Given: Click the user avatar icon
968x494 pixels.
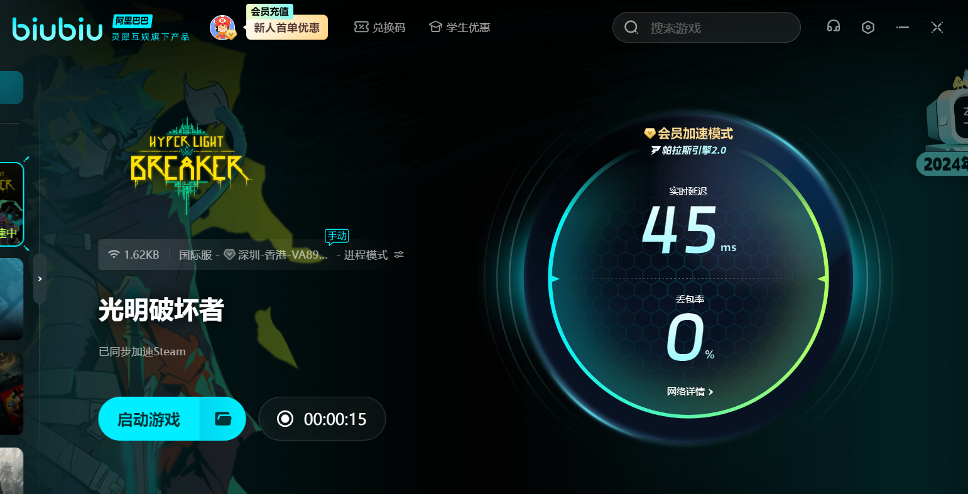Looking at the screenshot, I should [x=222, y=28].
